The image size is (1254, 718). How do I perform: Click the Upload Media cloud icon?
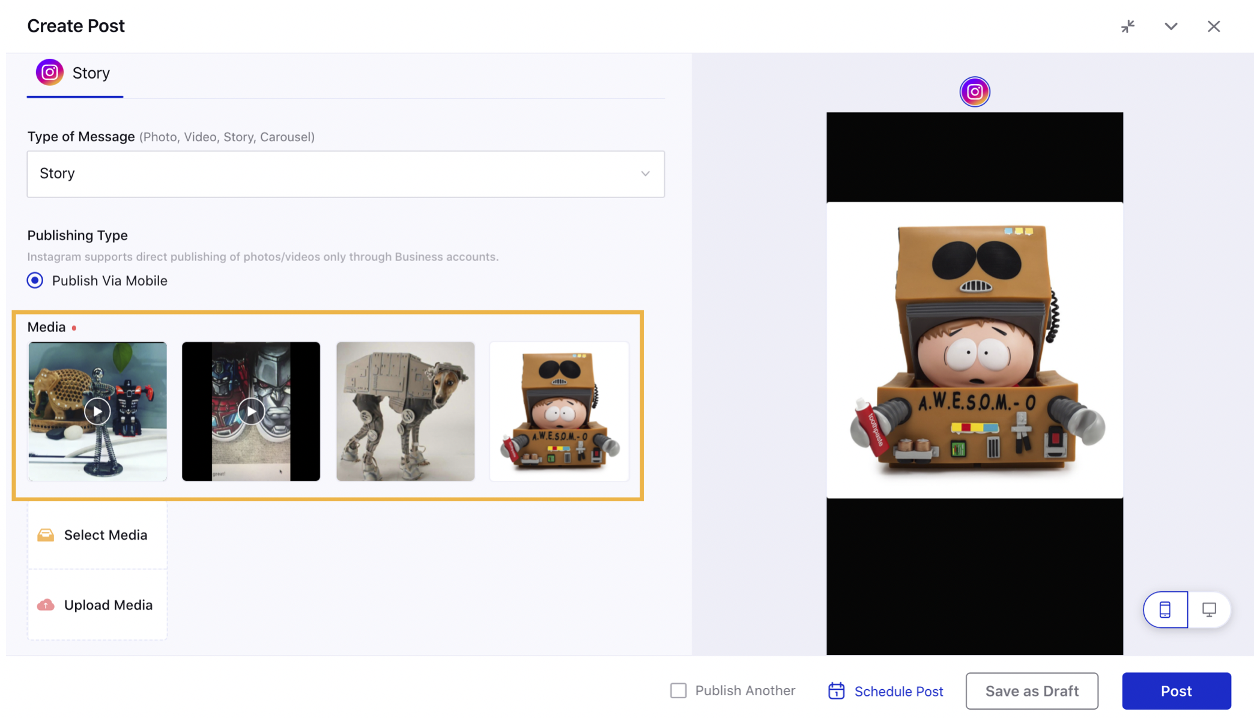coord(46,605)
